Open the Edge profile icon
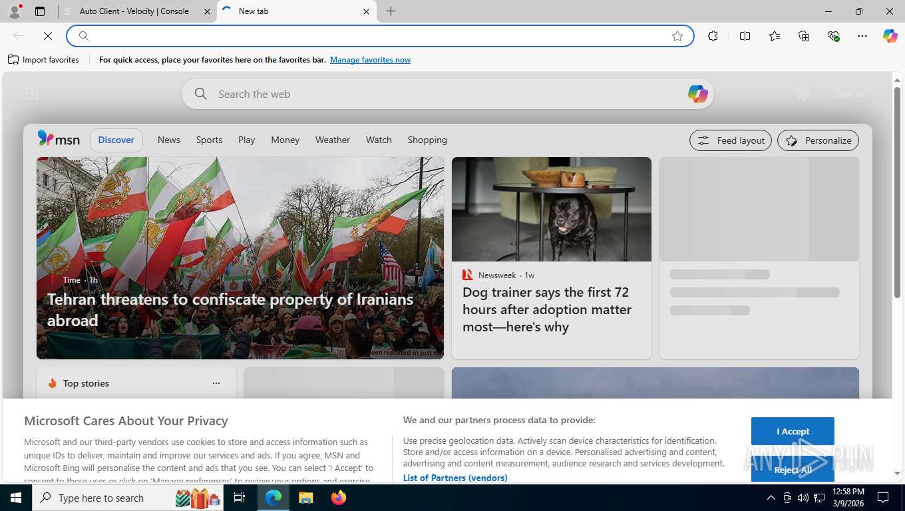905x511 pixels. [15, 11]
